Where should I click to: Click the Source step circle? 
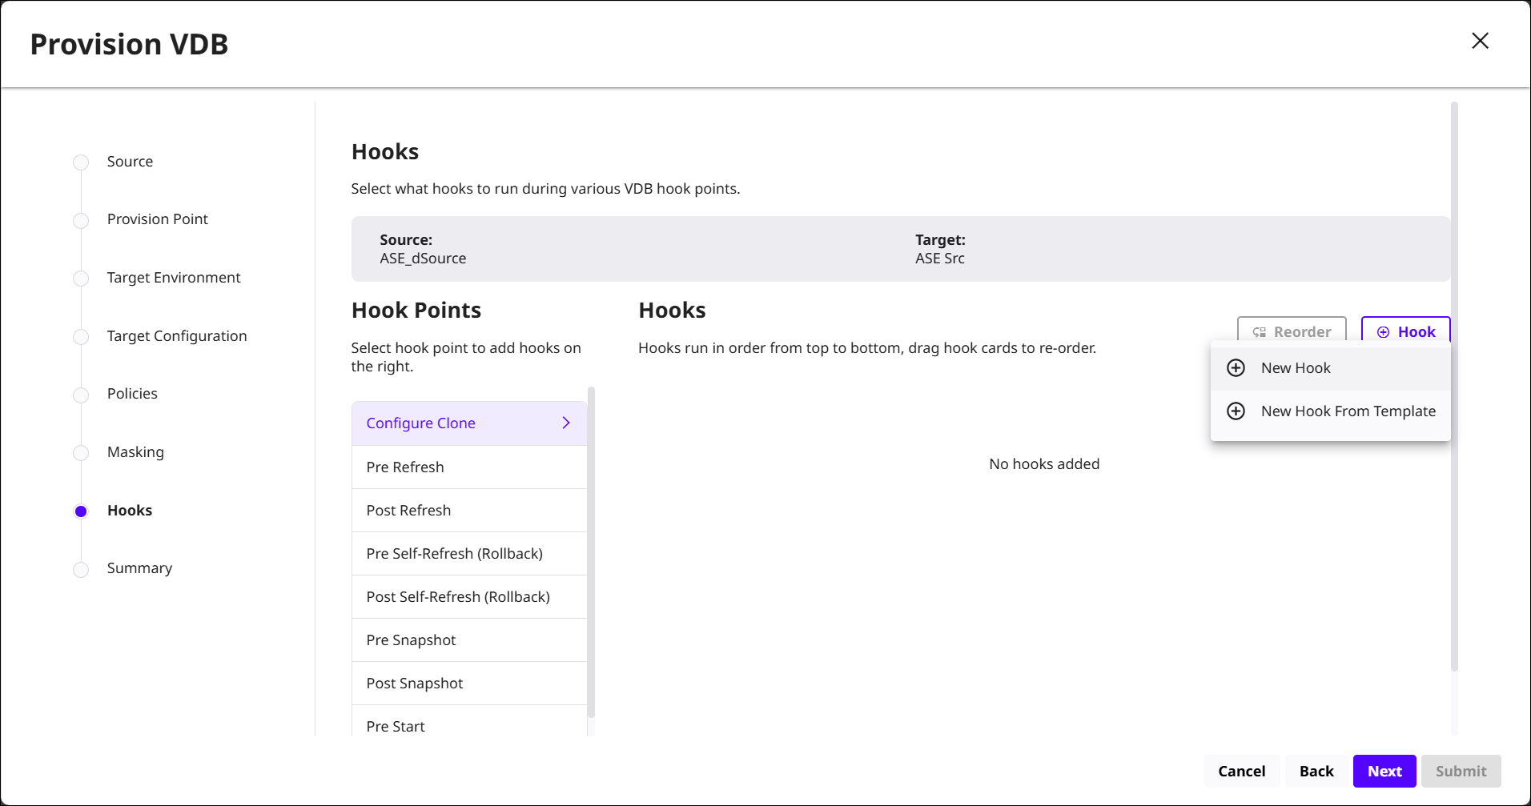pos(81,162)
